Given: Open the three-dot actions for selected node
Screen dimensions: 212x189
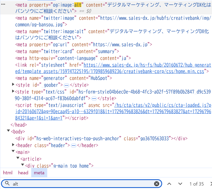Looking at the screenshot, I should coord(3,4).
